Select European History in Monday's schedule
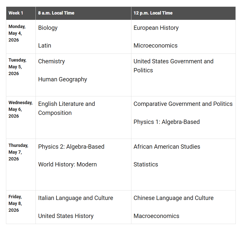The image size is (241, 229). pyautogui.click(x=156, y=28)
